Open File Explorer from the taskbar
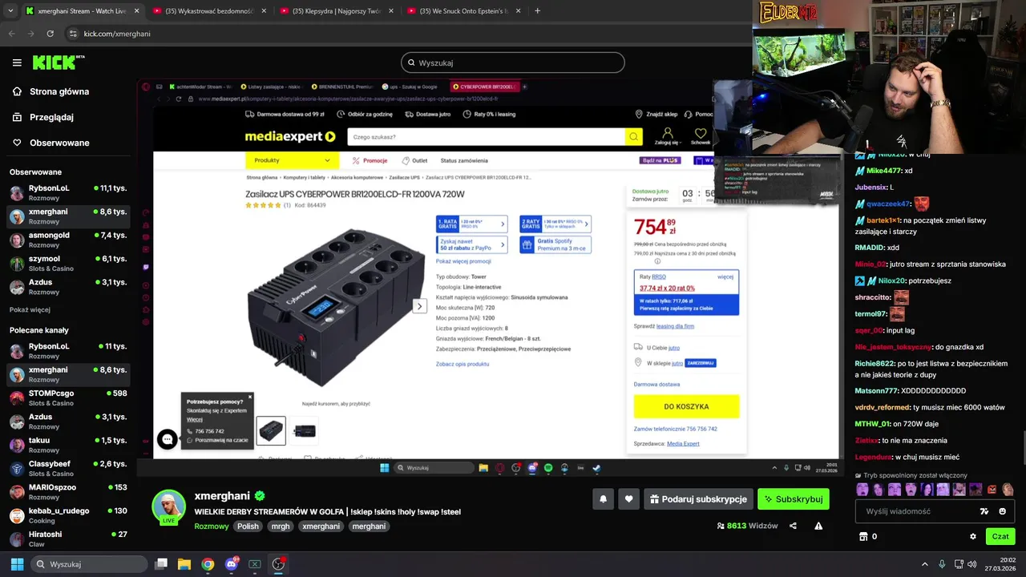The height and width of the screenshot is (577, 1026). (x=184, y=564)
